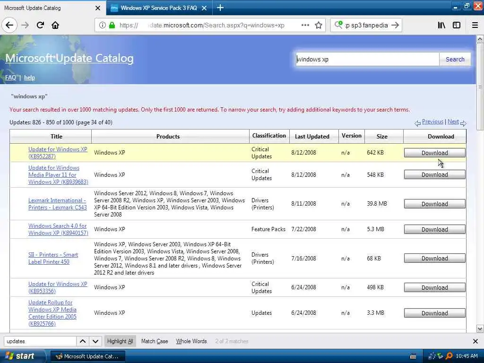Switch to Windows XP Service Pack 3 FAQ tab
Image resolution: width=484 pixels, height=363 pixels.
click(159, 8)
